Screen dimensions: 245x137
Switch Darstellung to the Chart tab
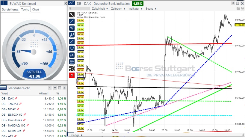click(x=35, y=10)
